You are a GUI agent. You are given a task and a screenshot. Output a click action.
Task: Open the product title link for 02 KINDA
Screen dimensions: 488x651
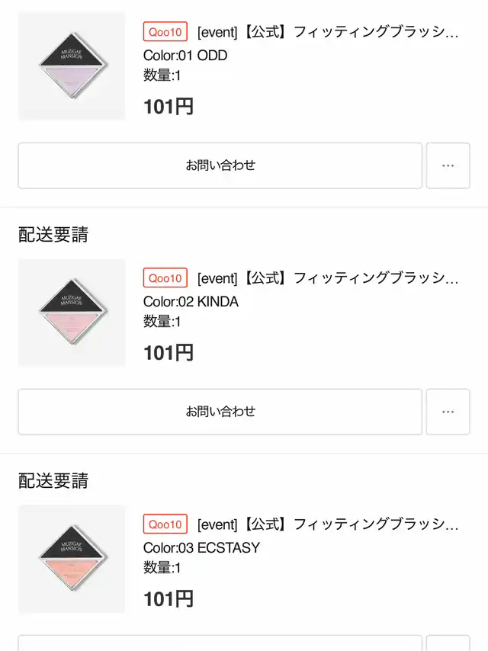328,278
